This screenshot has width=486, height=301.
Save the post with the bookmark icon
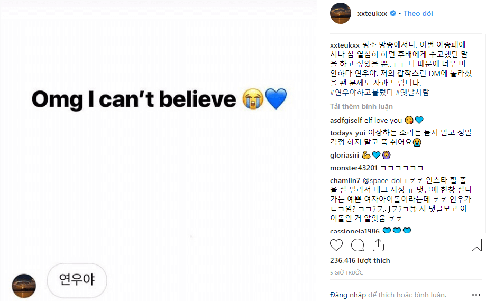pyautogui.click(x=476, y=245)
